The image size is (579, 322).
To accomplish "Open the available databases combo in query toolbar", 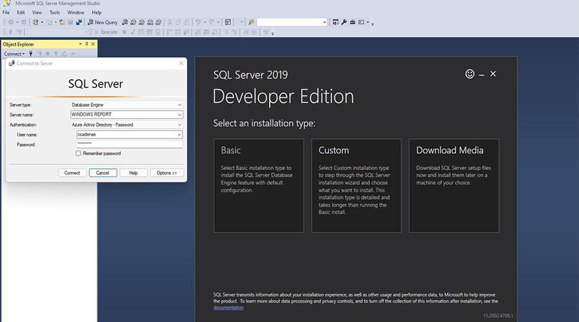I will [x=58, y=32].
